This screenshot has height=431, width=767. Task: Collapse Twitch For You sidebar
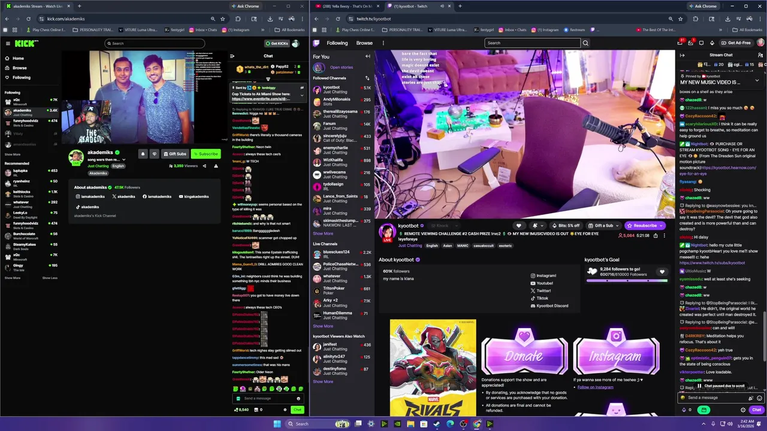(367, 56)
